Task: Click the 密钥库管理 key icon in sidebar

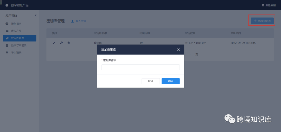Action: (7, 38)
